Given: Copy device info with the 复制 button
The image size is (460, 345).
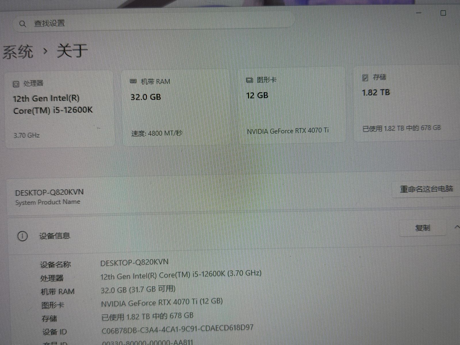Looking at the screenshot, I should (x=422, y=228).
